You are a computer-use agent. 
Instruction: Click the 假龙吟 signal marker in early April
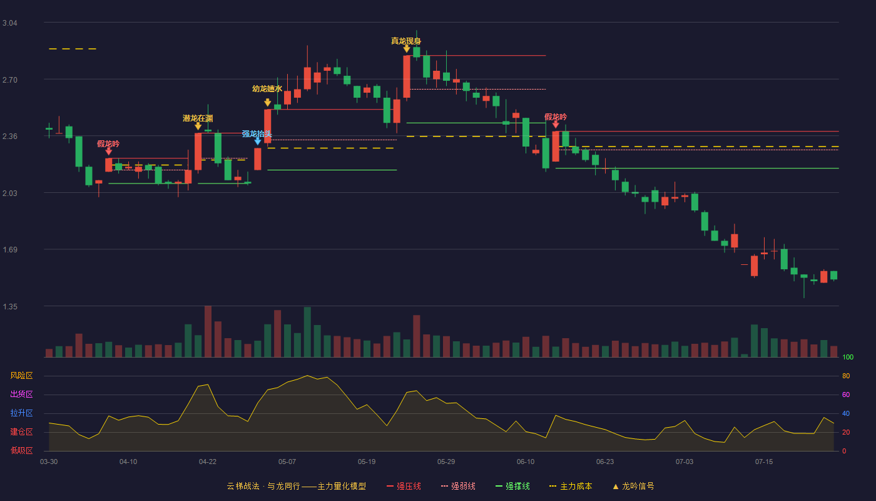coord(109,152)
